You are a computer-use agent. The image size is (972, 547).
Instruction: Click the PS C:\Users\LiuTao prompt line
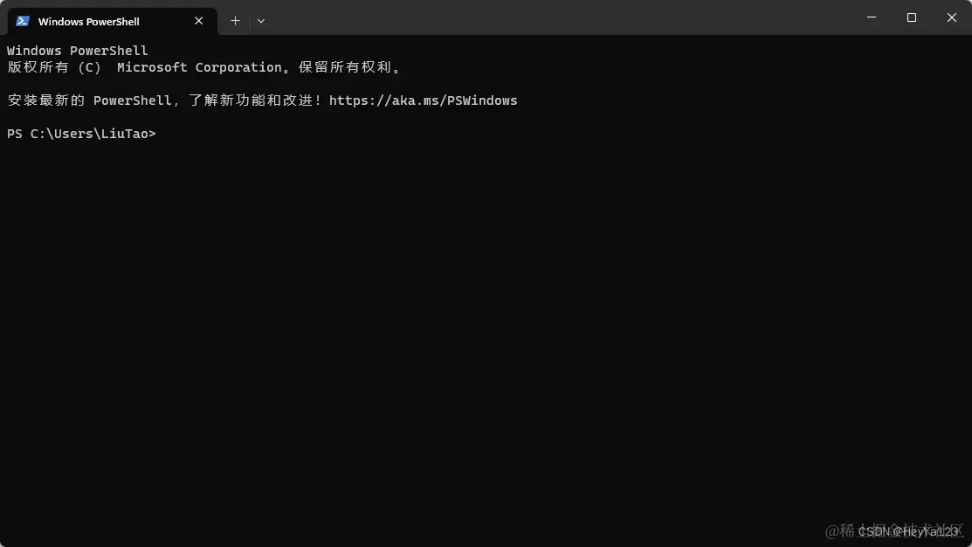coord(81,133)
